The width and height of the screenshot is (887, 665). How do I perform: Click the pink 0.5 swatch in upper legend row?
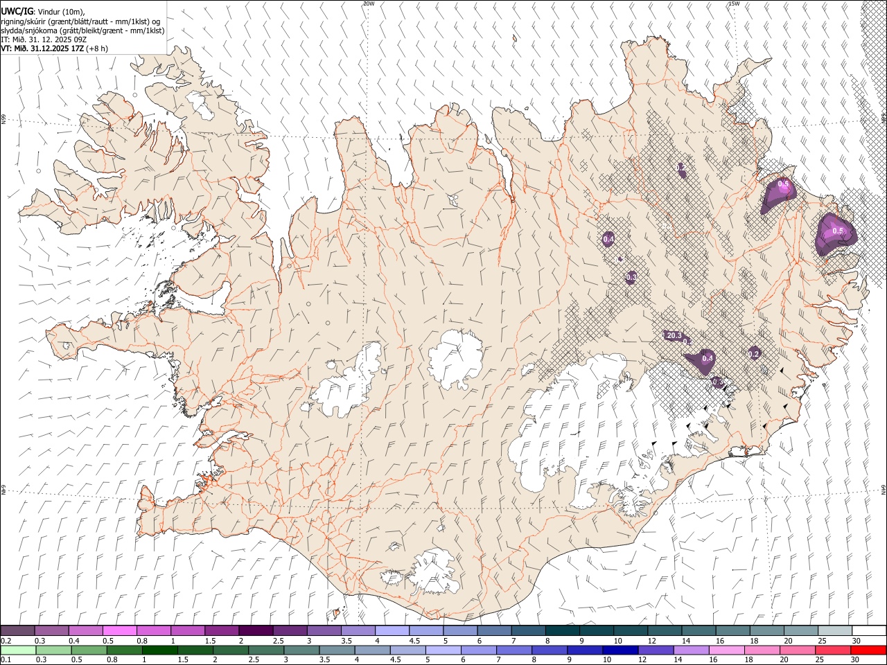[119, 630]
